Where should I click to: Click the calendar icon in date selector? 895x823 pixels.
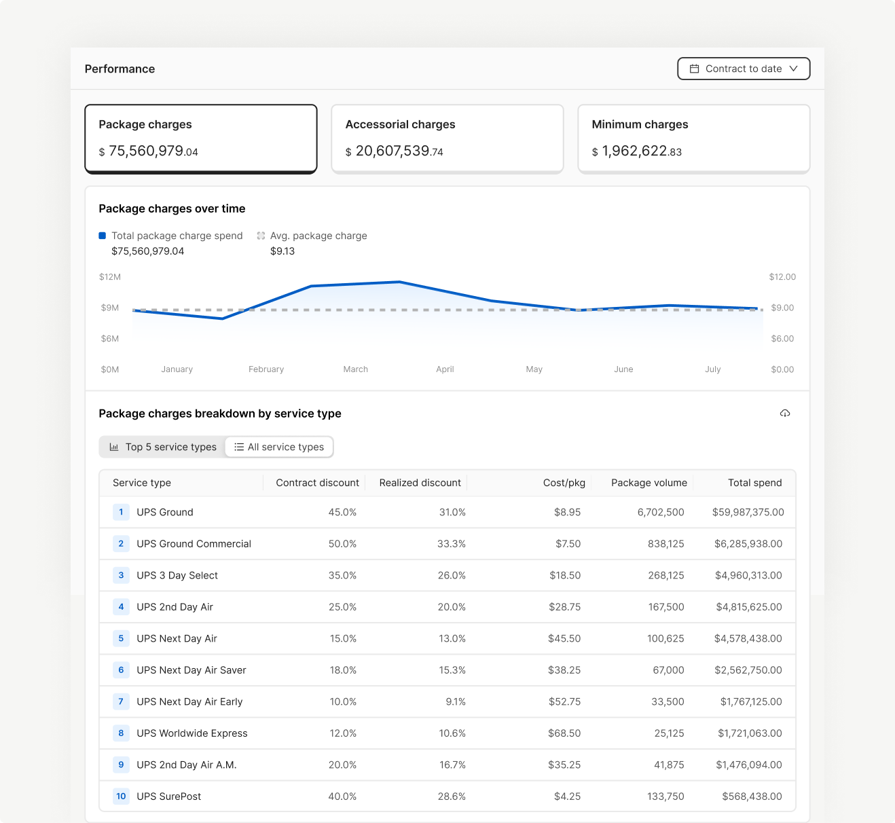point(694,69)
